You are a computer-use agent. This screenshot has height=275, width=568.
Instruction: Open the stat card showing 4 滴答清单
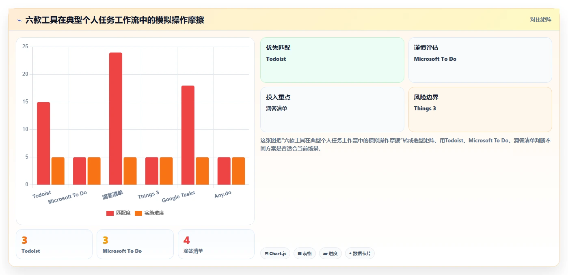(216, 244)
